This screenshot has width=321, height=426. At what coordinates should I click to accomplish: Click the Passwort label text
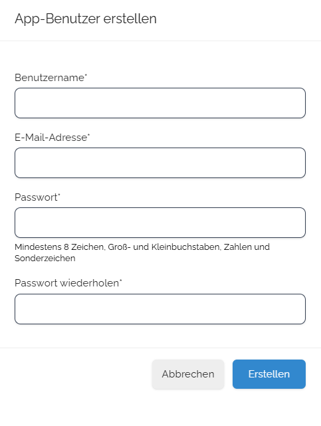[36, 197]
